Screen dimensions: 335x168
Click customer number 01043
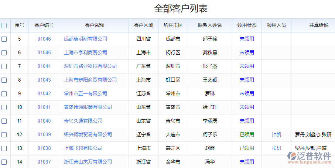[44, 80]
